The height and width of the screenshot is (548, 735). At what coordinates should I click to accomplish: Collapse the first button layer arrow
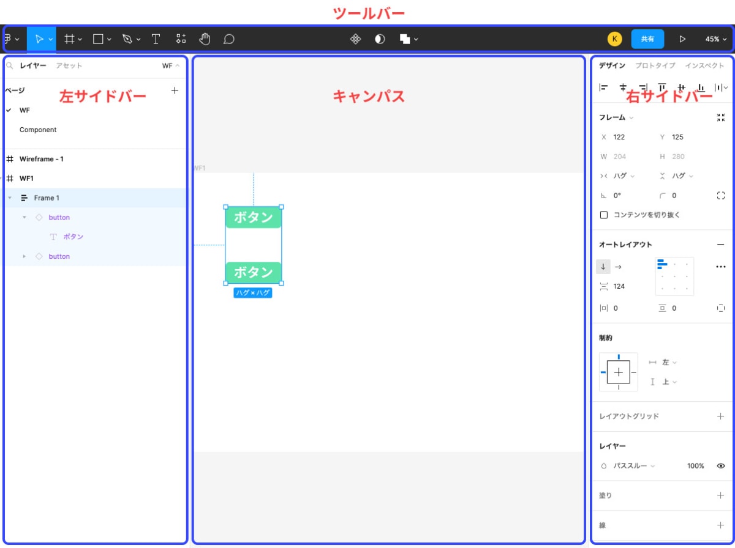coord(24,217)
